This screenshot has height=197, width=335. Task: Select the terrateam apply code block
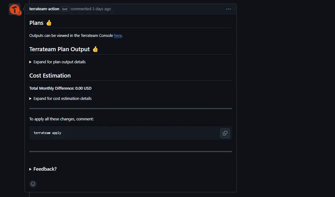click(47, 133)
